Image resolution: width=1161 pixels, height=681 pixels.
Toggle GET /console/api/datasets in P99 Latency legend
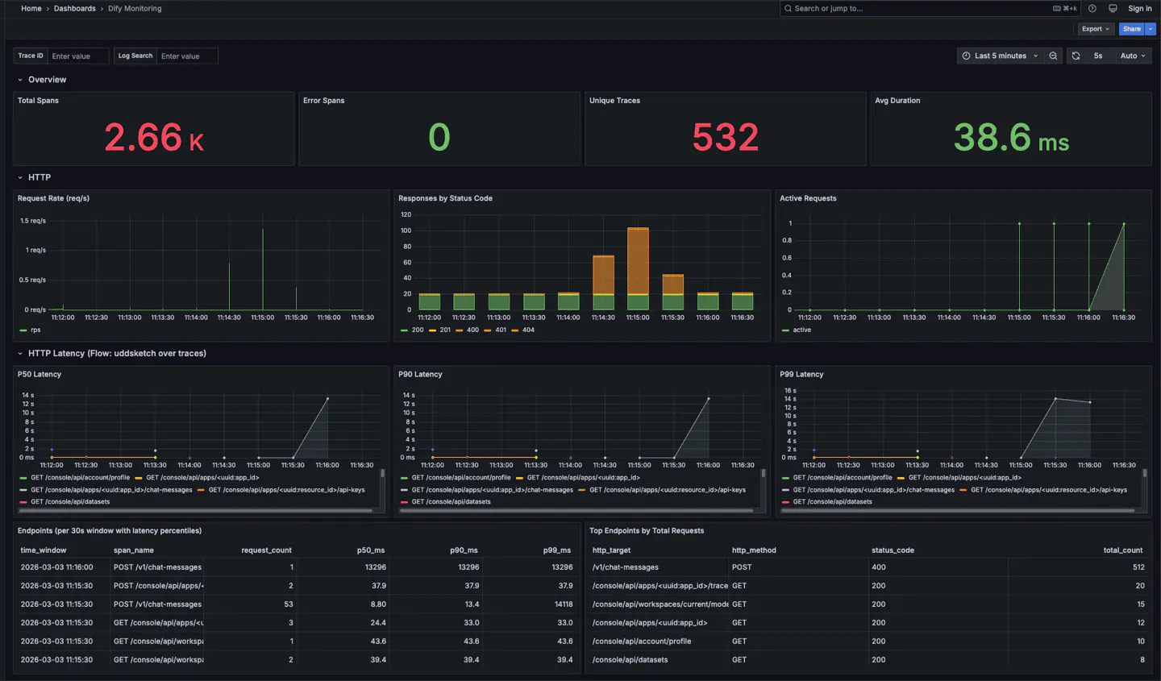(833, 502)
